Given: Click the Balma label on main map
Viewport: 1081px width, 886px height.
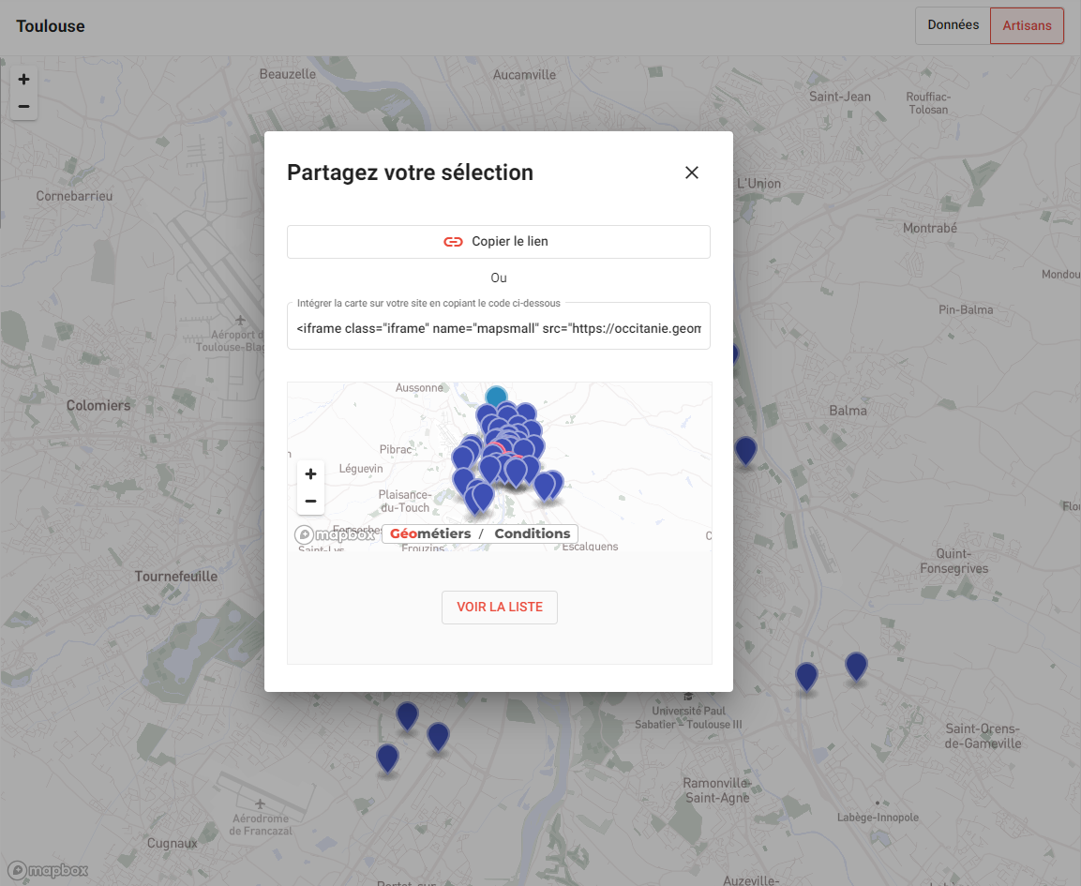Looking at the screenshot, I should click(x=848, y=411).
